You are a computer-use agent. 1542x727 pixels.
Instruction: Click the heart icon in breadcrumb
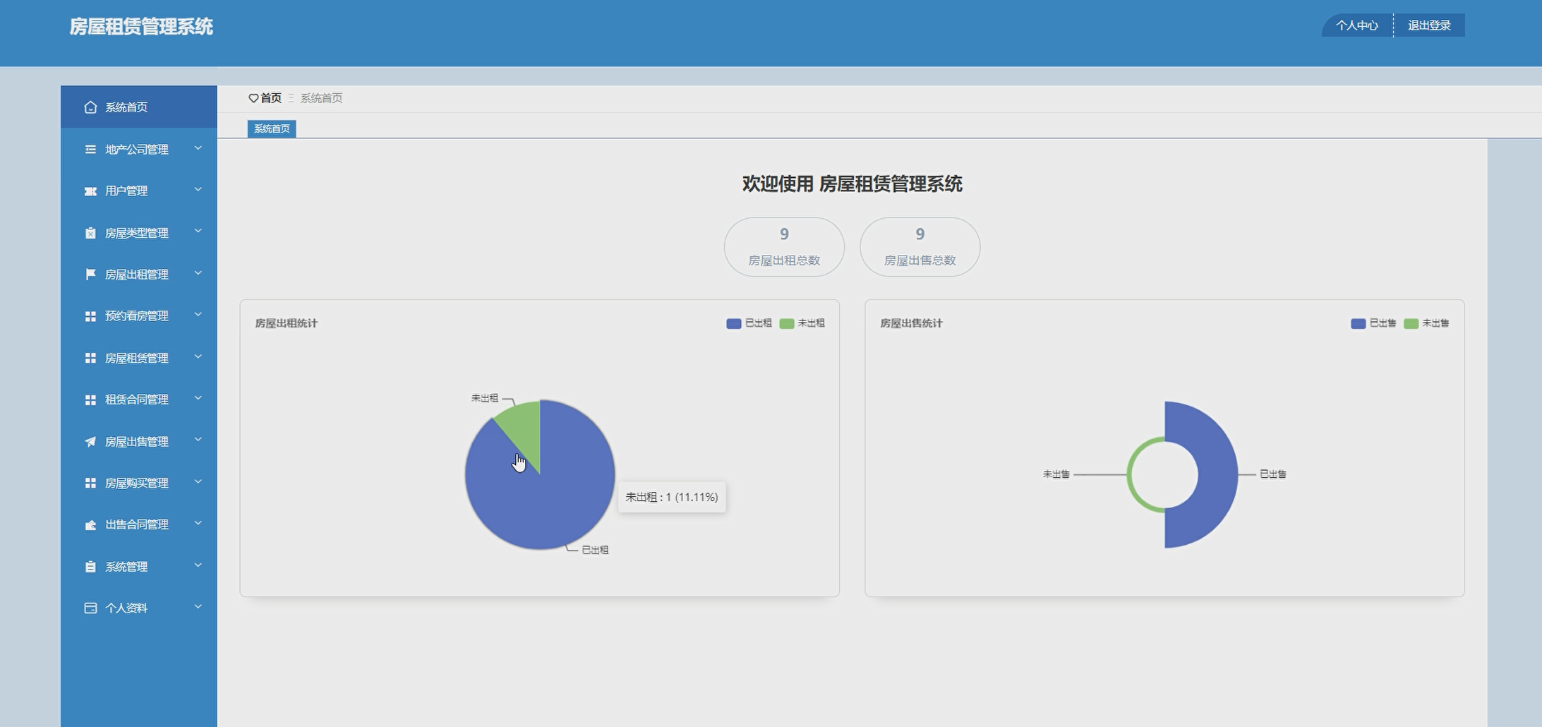(253, 98)
